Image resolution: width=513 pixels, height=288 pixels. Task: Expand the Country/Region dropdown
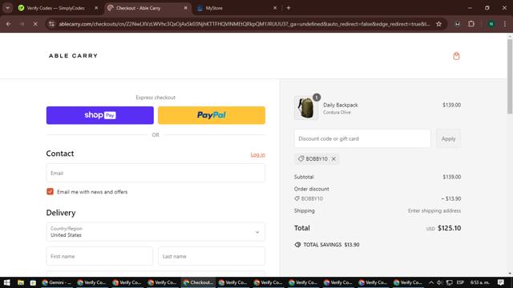(156, 232)
